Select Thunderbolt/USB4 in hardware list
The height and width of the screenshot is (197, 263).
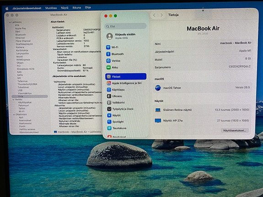(27, 84)
